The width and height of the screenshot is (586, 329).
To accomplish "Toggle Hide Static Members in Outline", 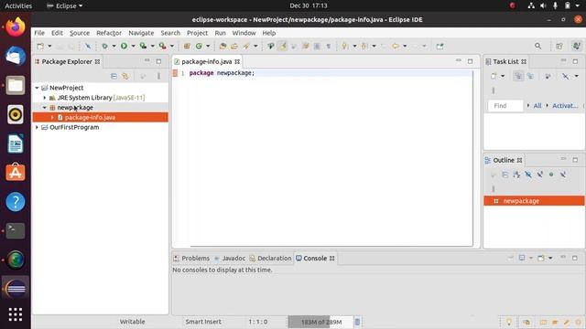I will (x=539, y=175).
